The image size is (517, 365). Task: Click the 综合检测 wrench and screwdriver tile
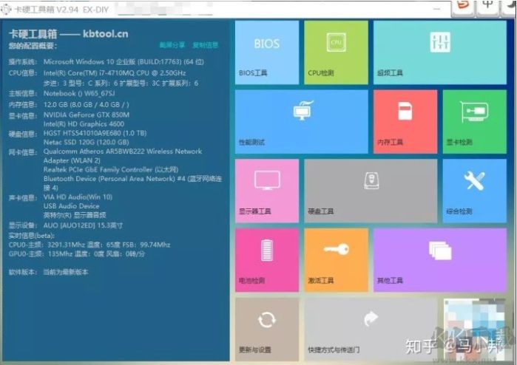(x=474, y=191)
